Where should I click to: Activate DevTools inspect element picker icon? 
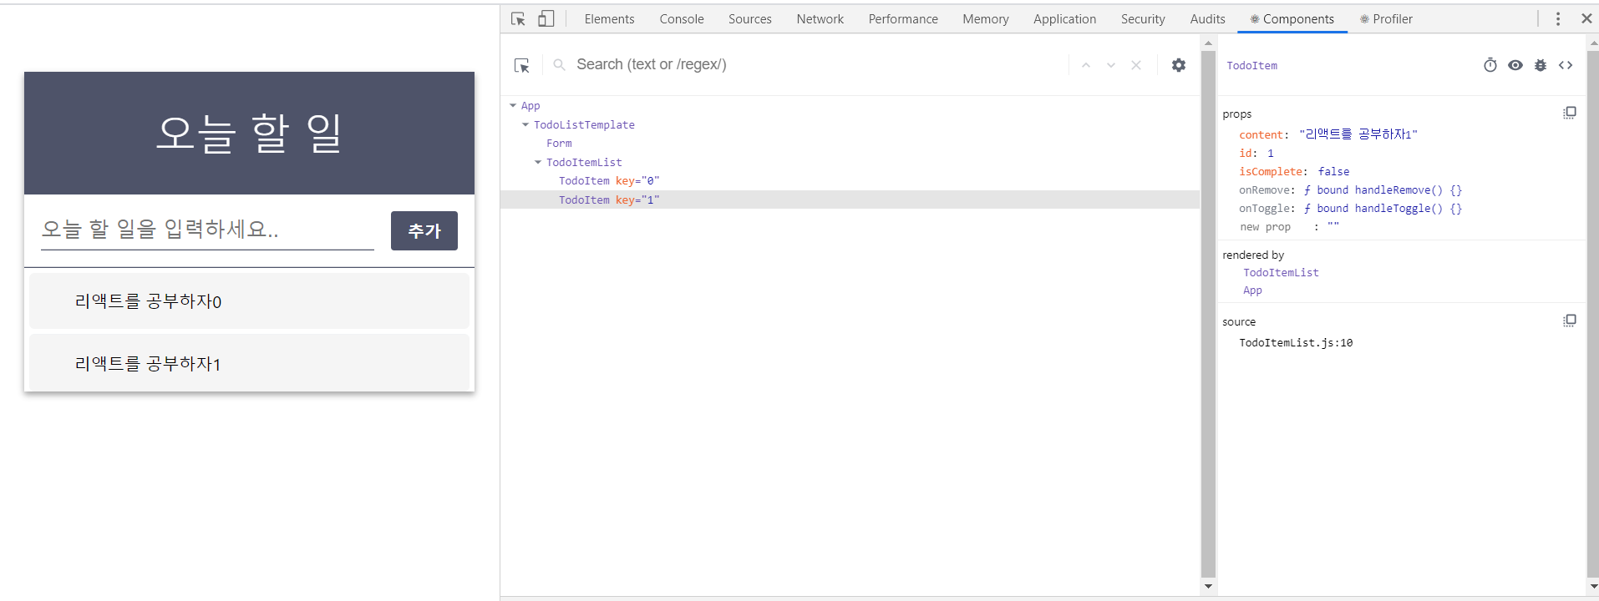pos(518,18)
